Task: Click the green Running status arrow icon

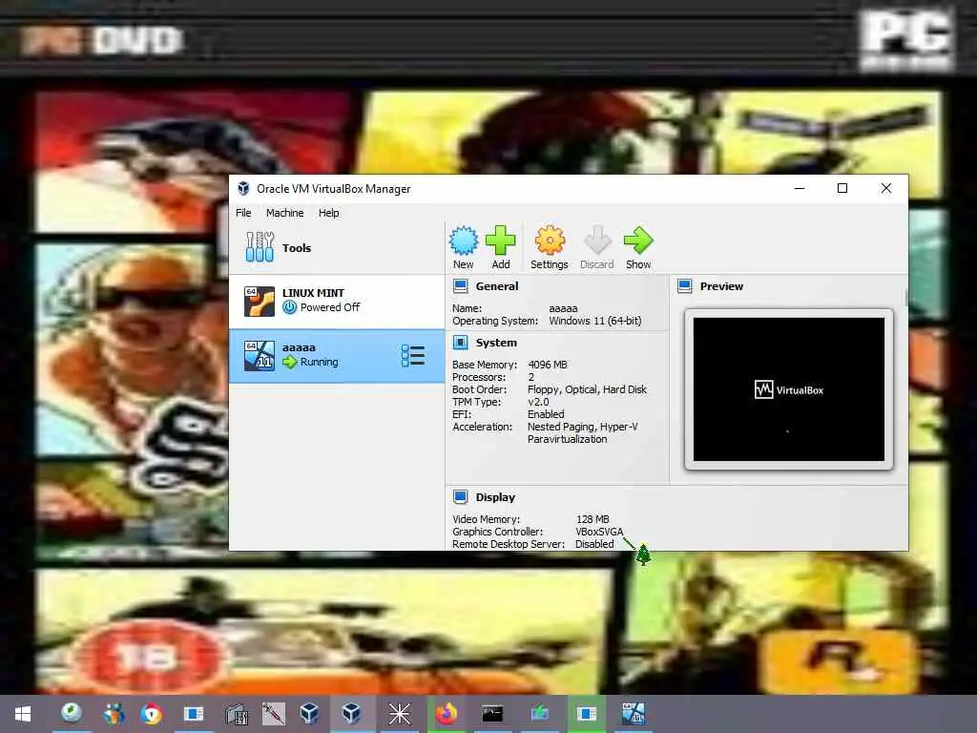Action: (290, 362)
